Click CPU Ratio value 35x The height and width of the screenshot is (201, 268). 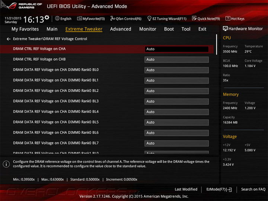coord(226,80)
